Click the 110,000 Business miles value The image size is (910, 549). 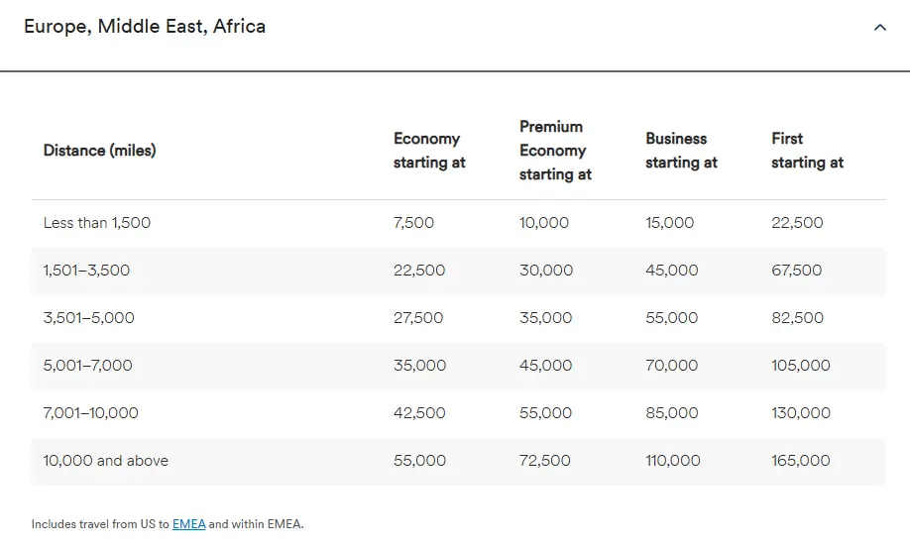(x=673, y=461)
